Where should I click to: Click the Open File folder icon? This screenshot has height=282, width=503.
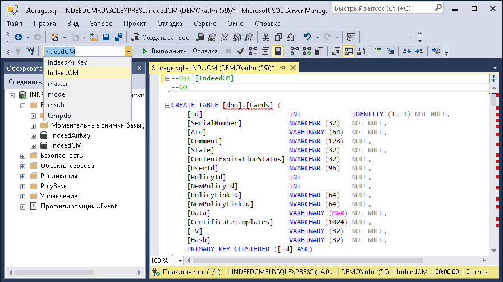[x=94, y=37]
